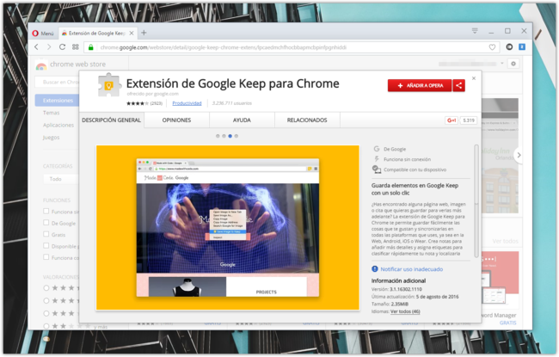This screenshot has width=559, height=357.
Task: Check the Gratis filter checkbox
Action: pos(46,234)
